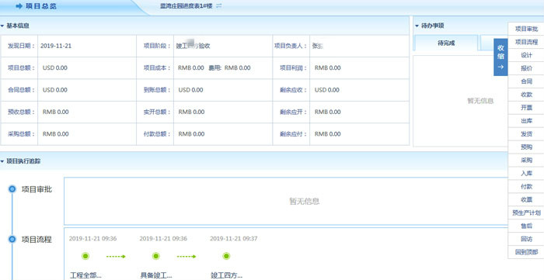
Task: Open 开票 from the side menu
Action: (526, 108)
